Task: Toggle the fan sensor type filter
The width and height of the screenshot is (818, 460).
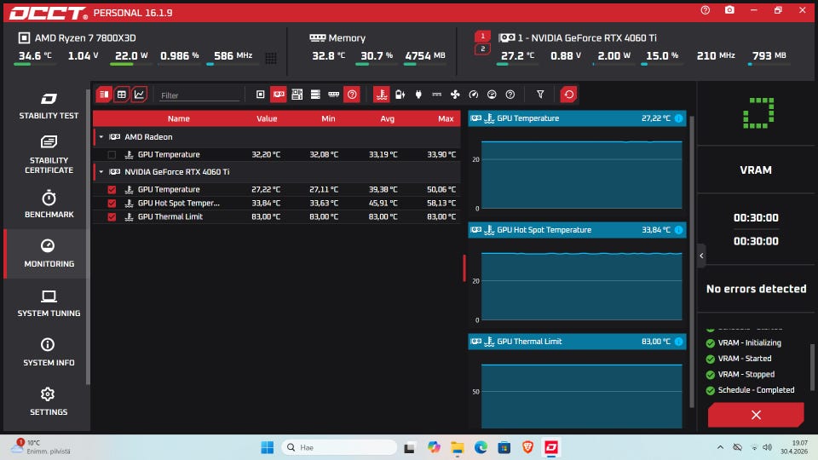Action: pyautogui.click(x=455, y=95)
